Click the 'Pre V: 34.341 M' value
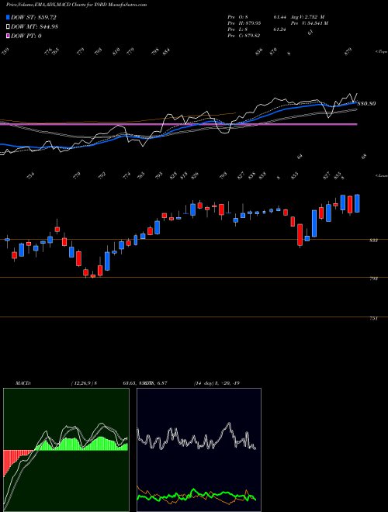388x512 pixels. point(309,23)
